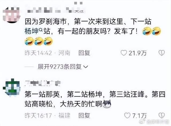Image resolution: width=171 pixels, height=126 pixels.
Task: Like the 罗刹海市 comment heart icon
Action: coord(124,53)
